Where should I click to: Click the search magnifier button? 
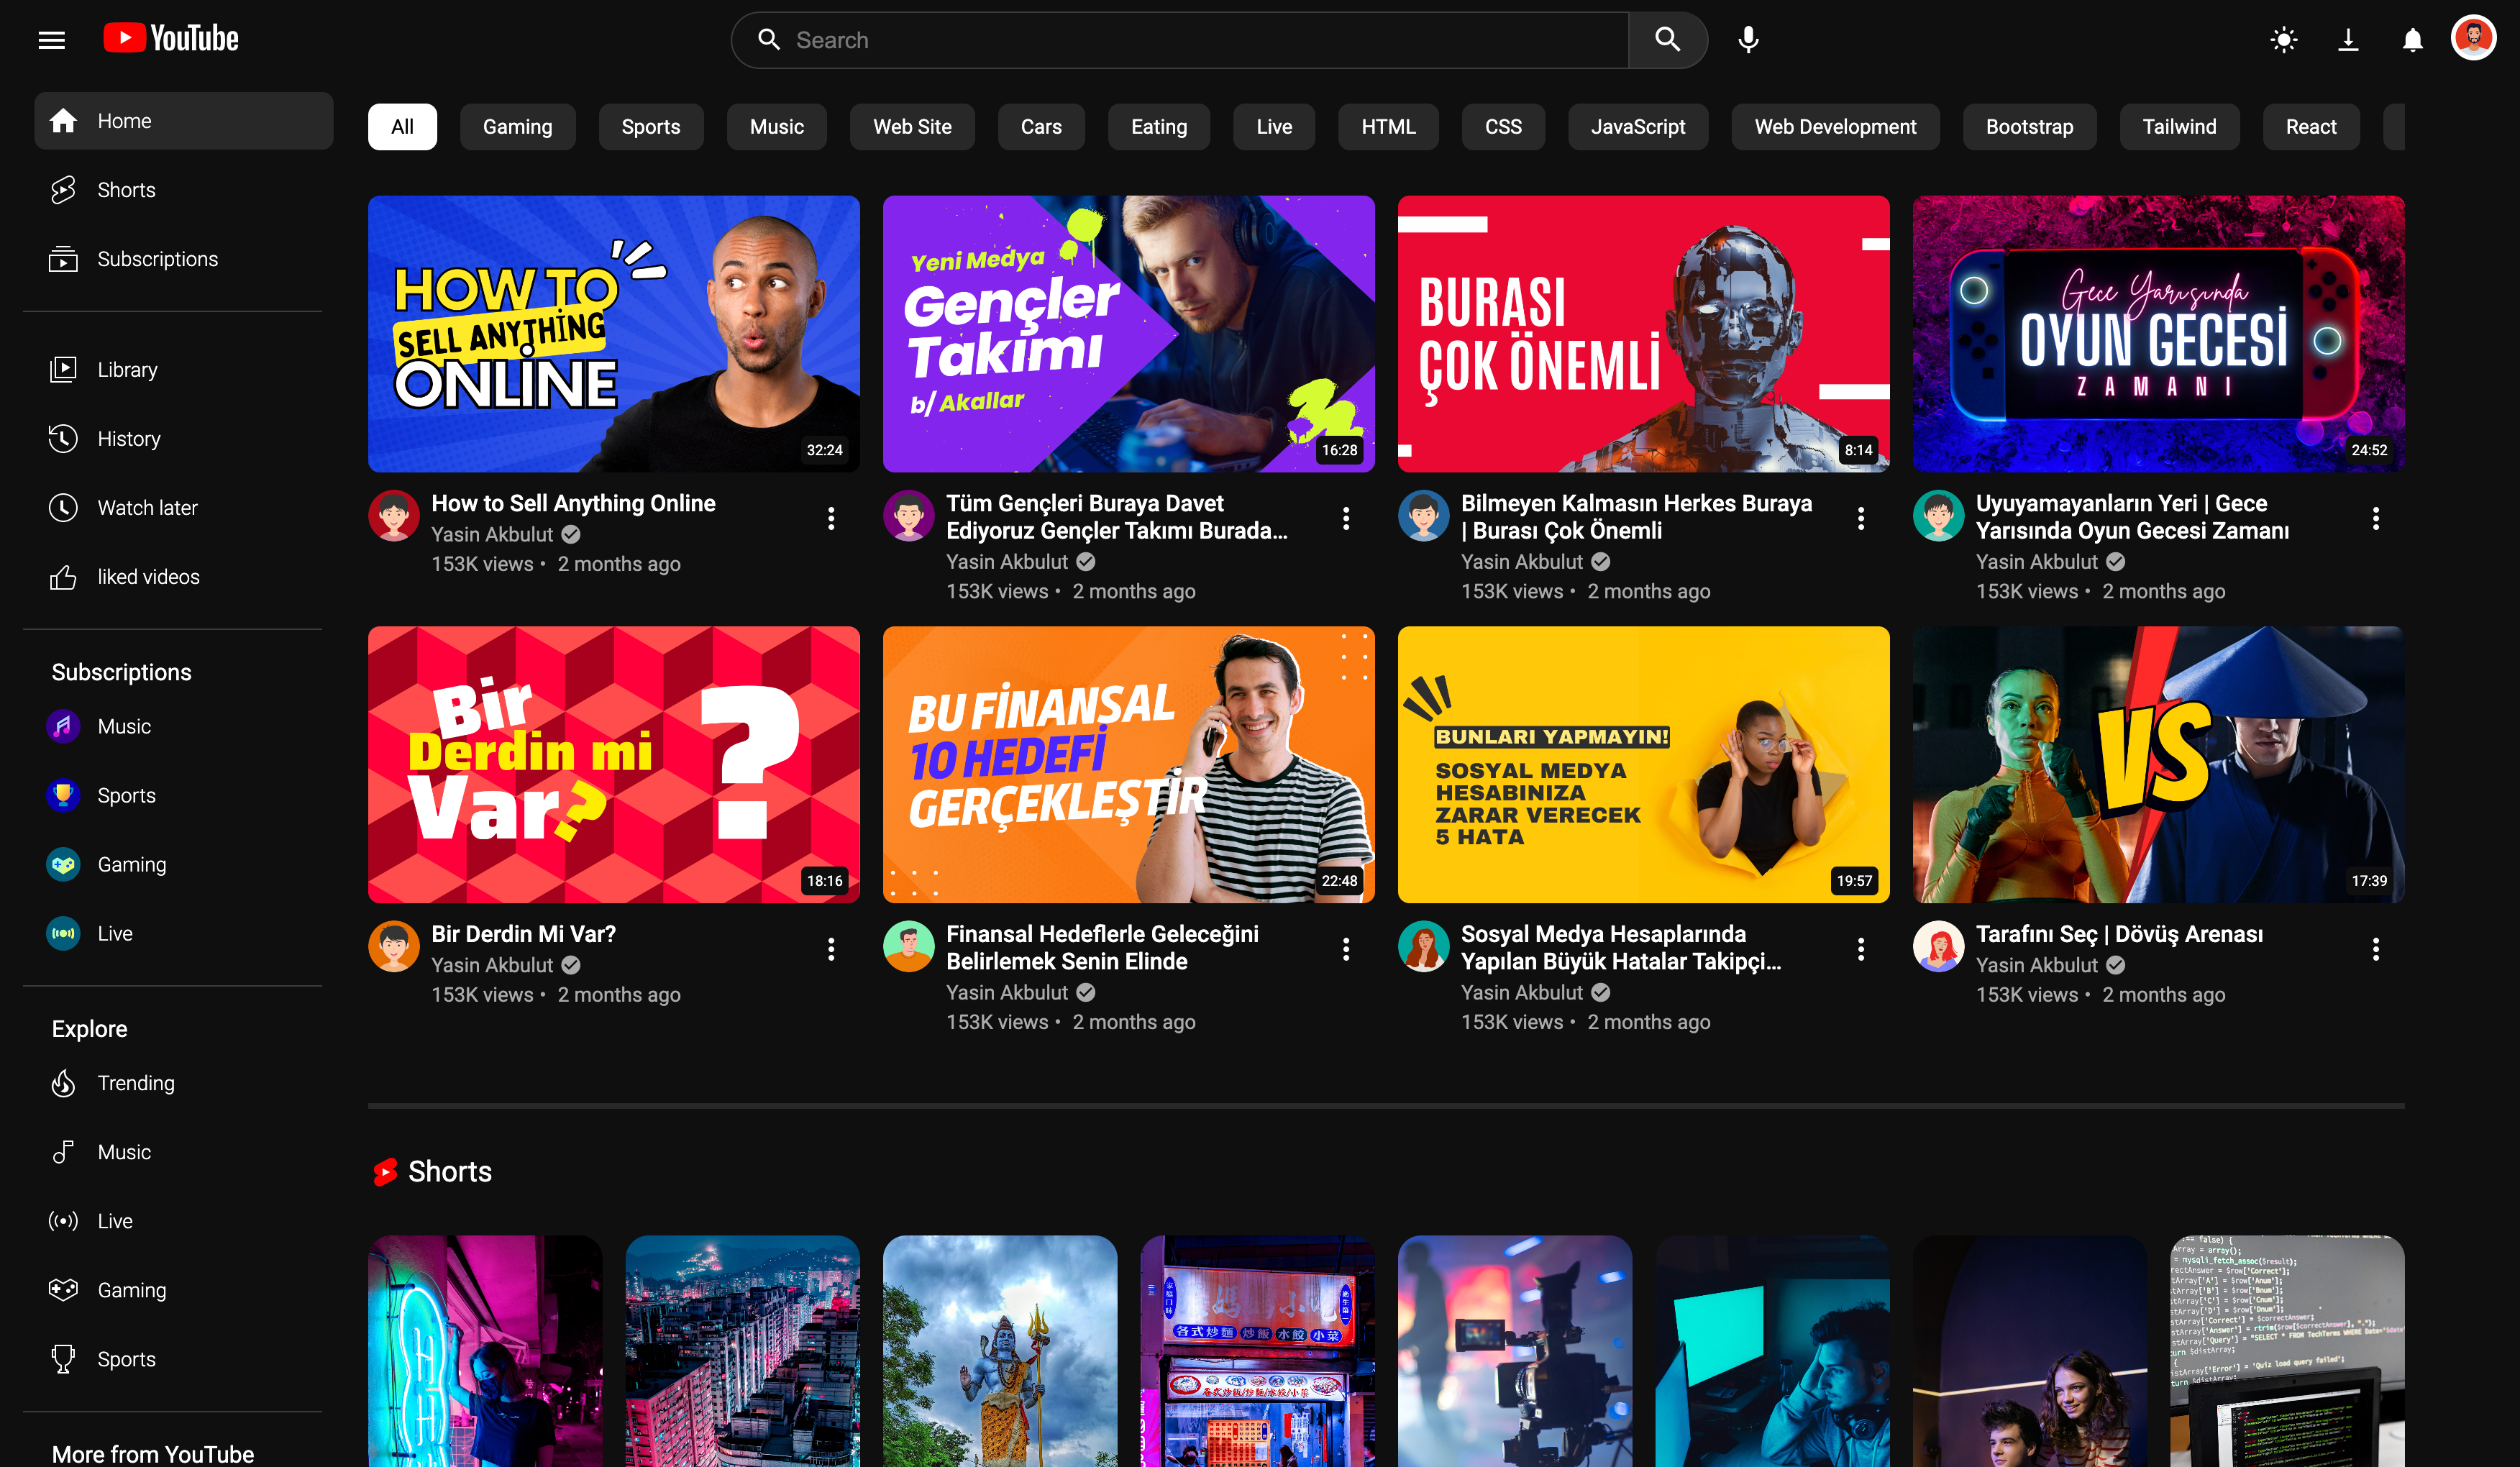point(1667,40)
